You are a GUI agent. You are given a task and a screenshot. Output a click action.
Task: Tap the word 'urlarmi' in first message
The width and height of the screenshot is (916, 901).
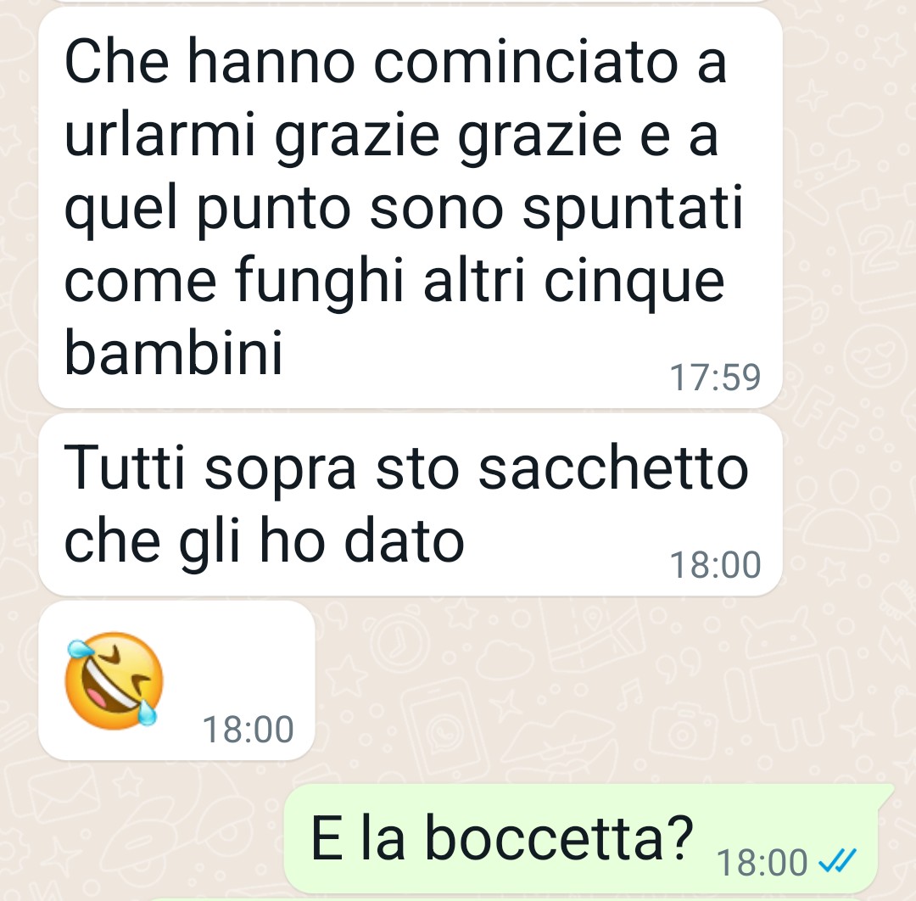[160, 136]
